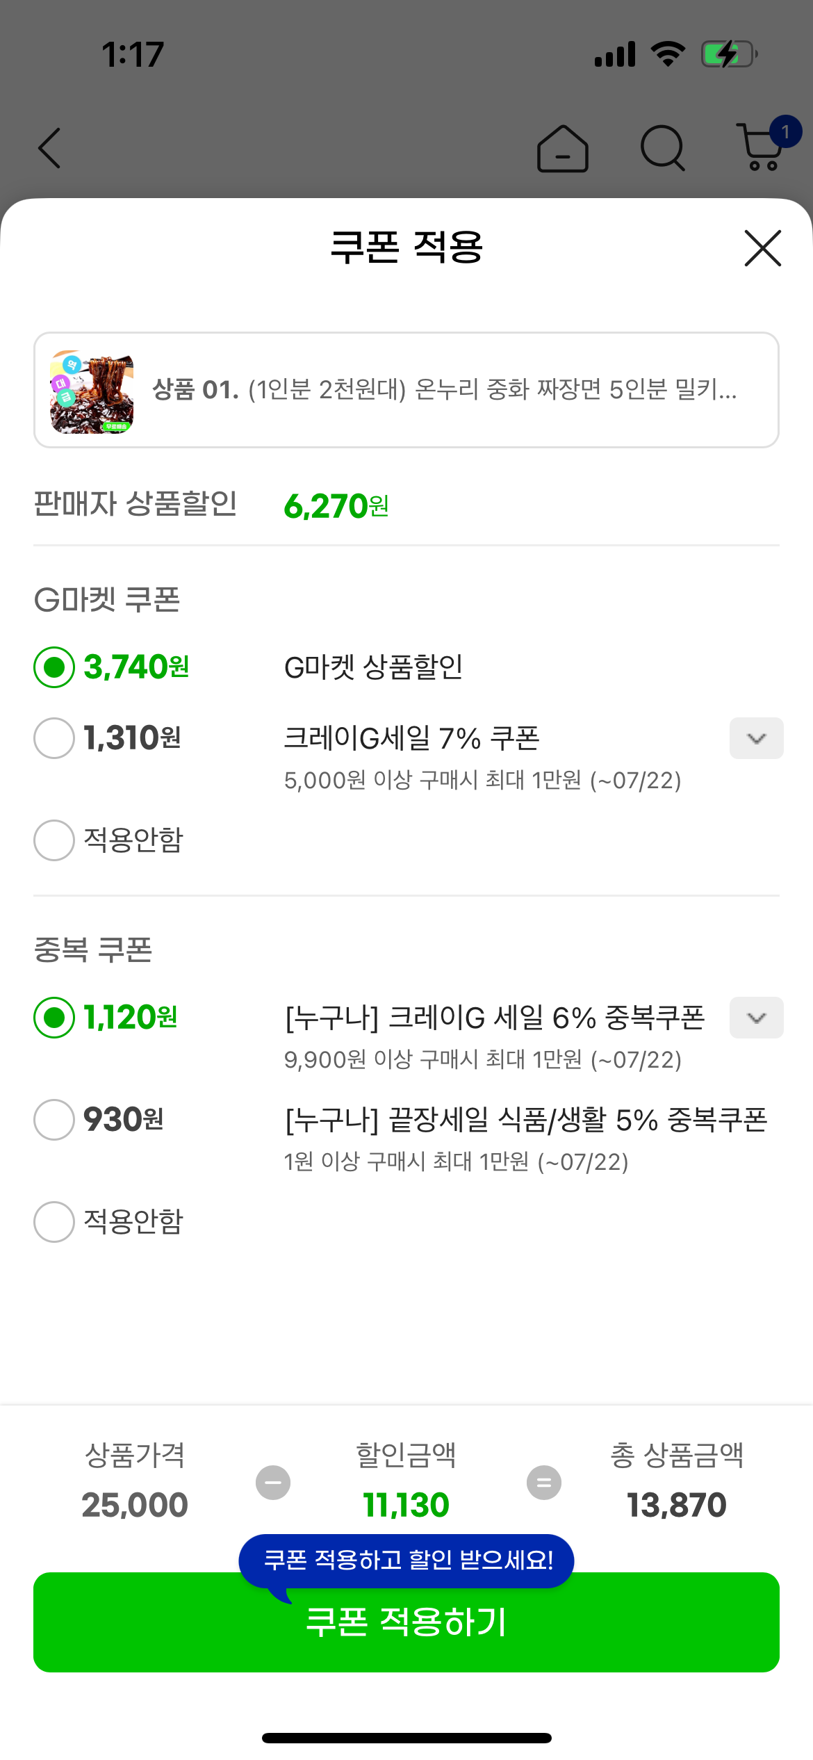Select the 930원 끝장세일 5% 중복쿠폰
This screenshot has width=813, height=1760.
pos(54,1120)
